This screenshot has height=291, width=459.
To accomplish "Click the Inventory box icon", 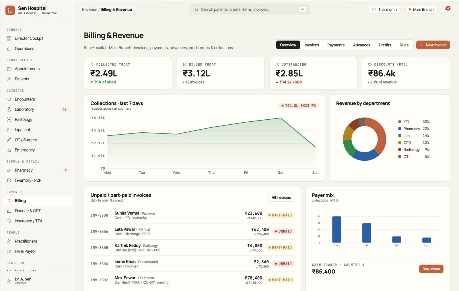I will tap(9, 180).
